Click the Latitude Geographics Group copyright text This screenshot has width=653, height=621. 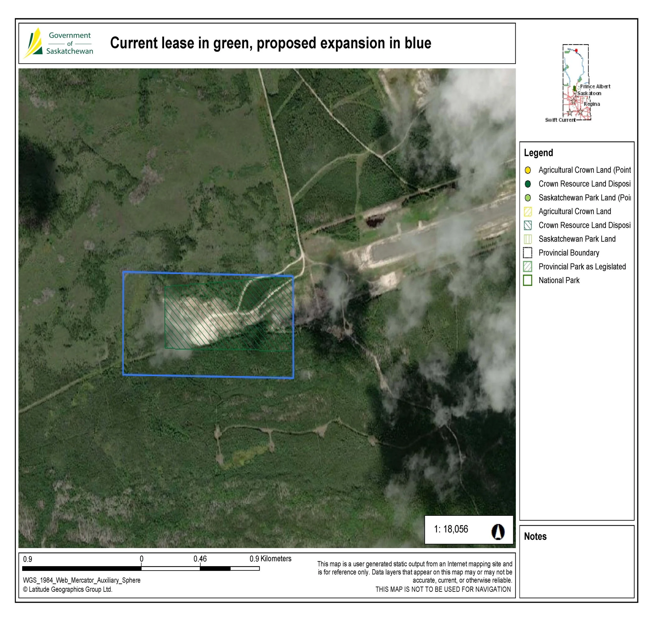[x=68, y=590]
